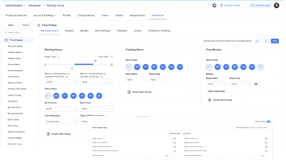Click the upload icon next to Save
Image resolution: width=286 pixels, height=160 pixels.
266,41
